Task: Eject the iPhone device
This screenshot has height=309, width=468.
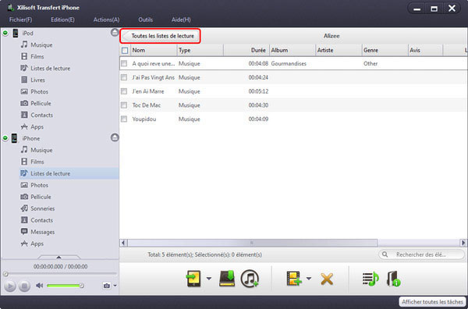Action: pos(115,137)
